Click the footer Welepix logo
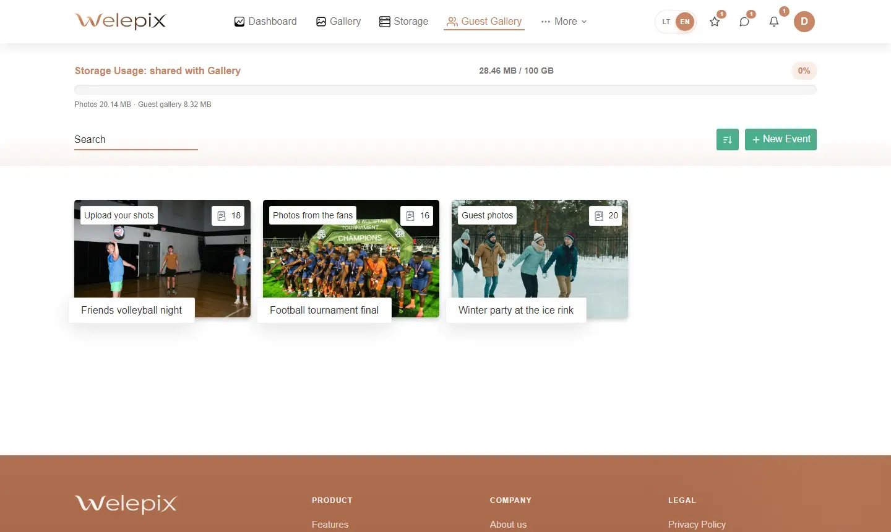Viewport: 891px width, 532px height. 126,504
